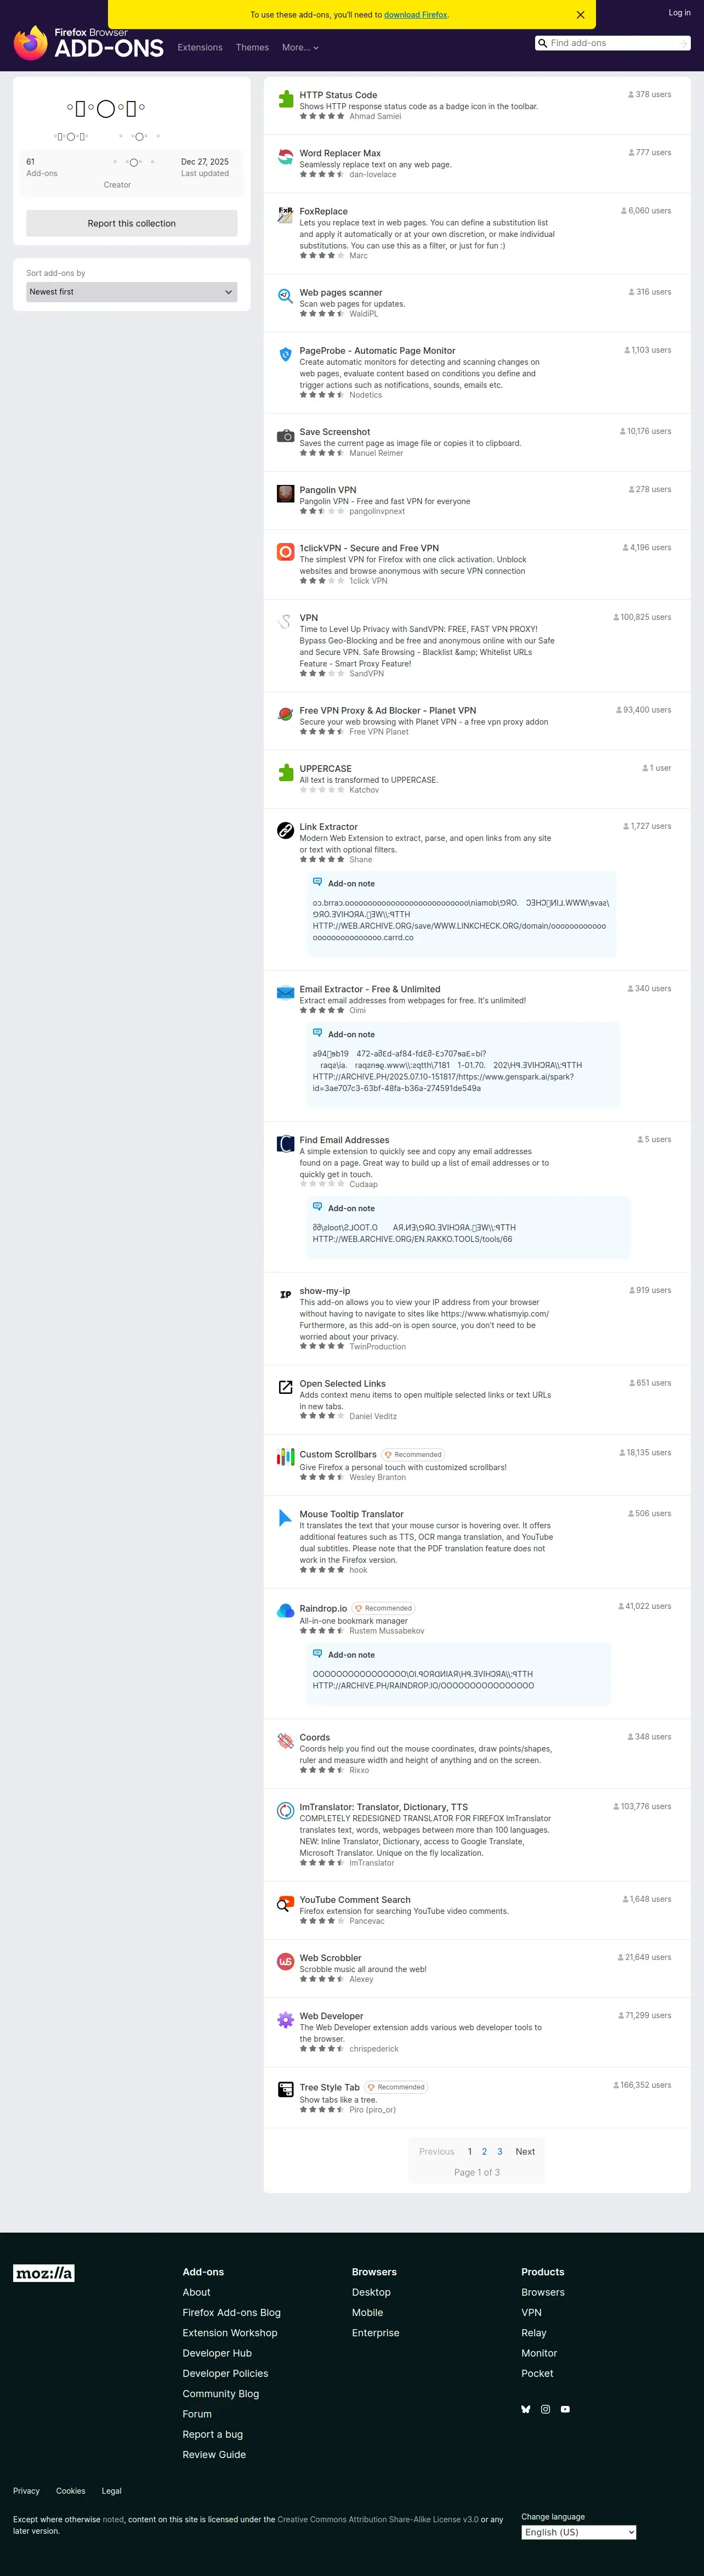Click the Next pagination link
The height and width of the screenshot is (2576, 704).
coord(525,2151)
